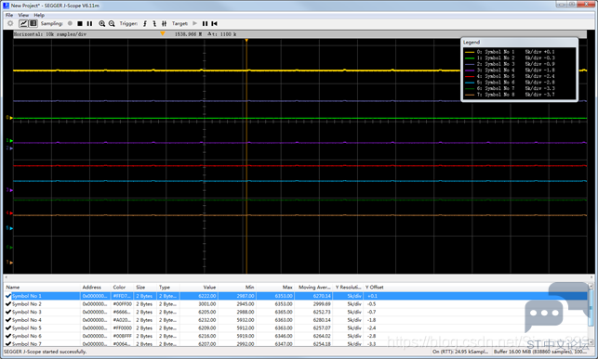Screen dimensions: 598x359
Task: Click the orange trigger marker on horizontal ruler
Action: click(163, 33)
